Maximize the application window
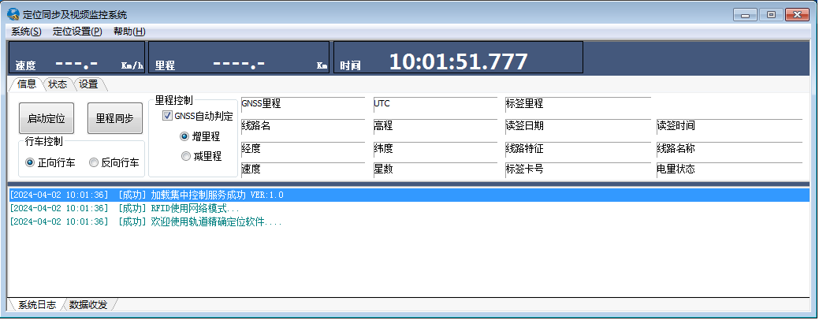Viewport: 819px width, 320px height. (x=771, y=14)
